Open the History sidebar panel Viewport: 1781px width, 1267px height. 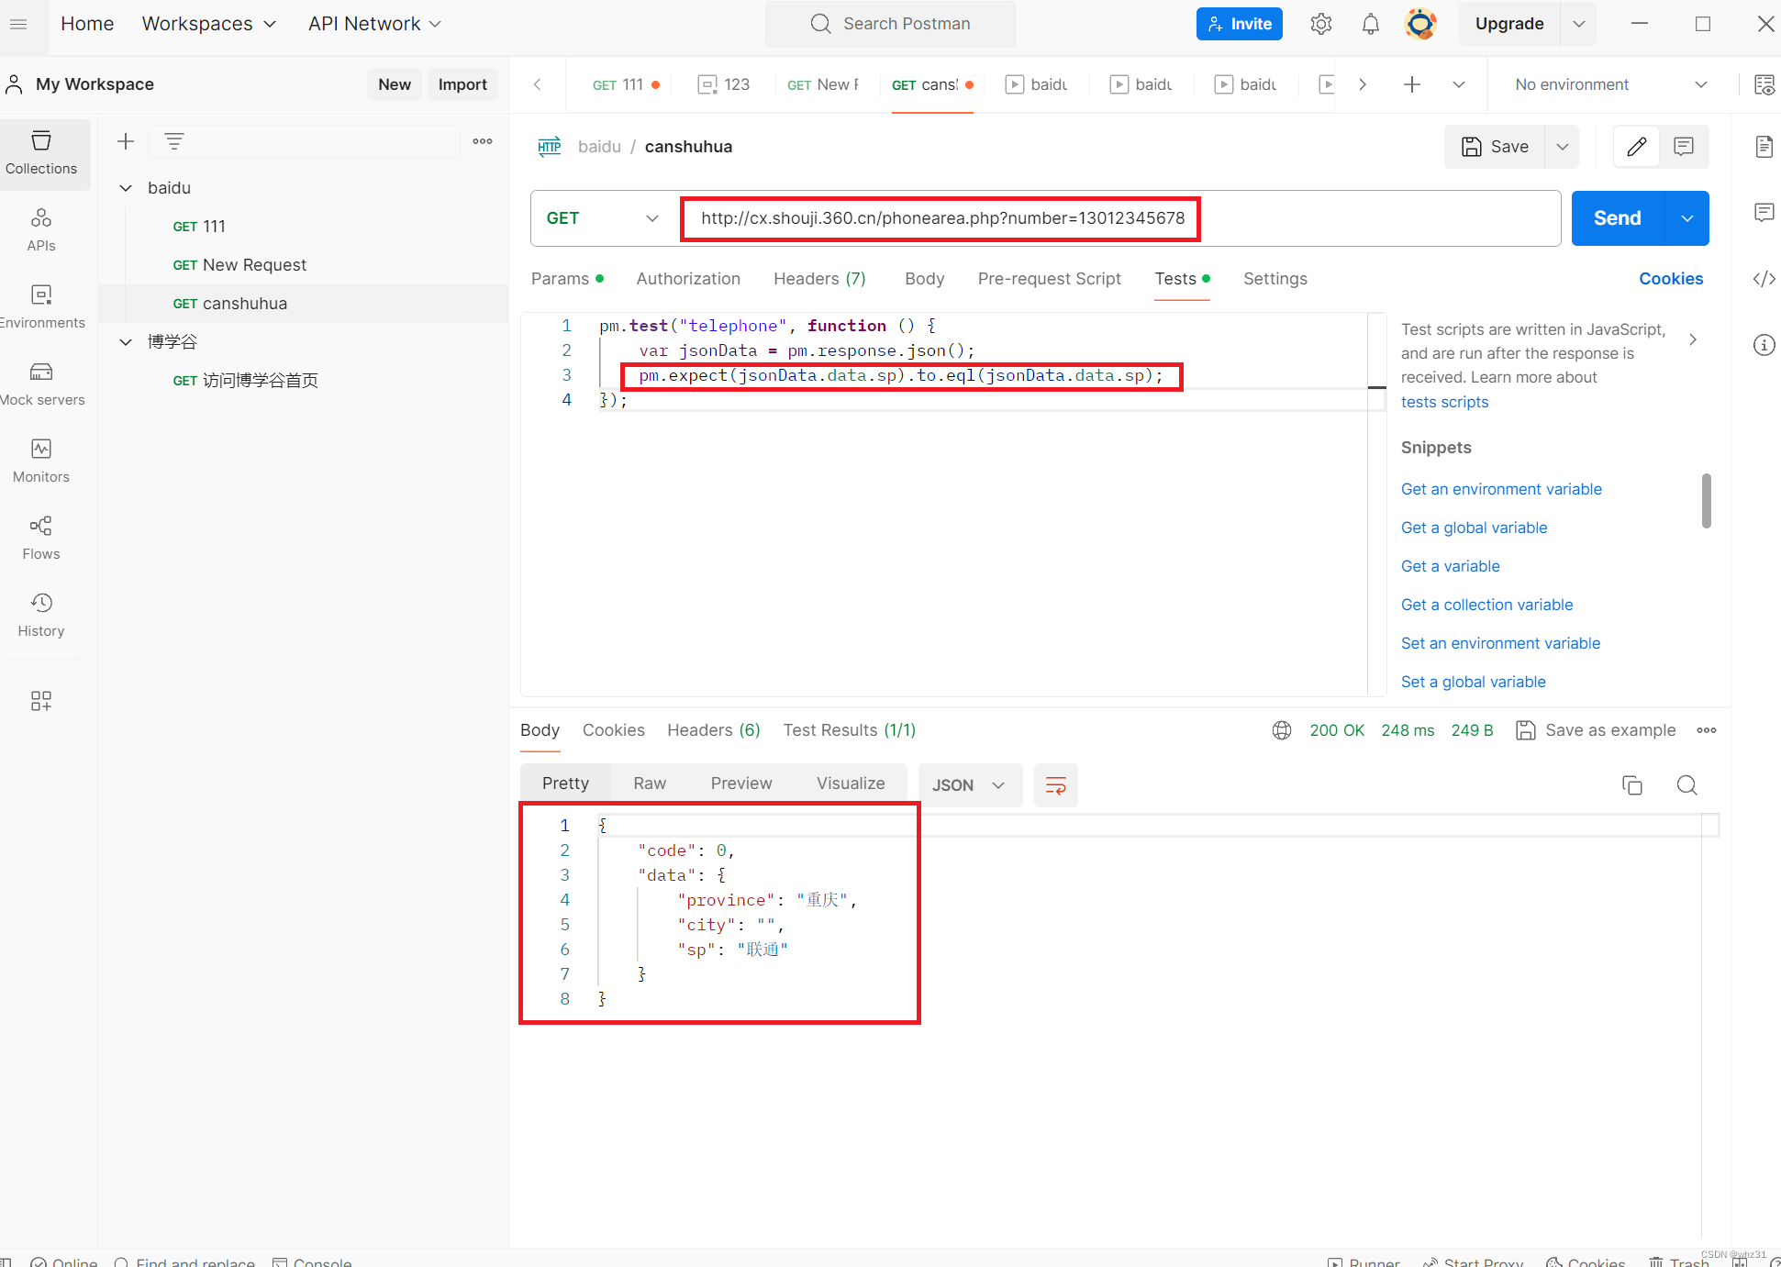(41, 615)
